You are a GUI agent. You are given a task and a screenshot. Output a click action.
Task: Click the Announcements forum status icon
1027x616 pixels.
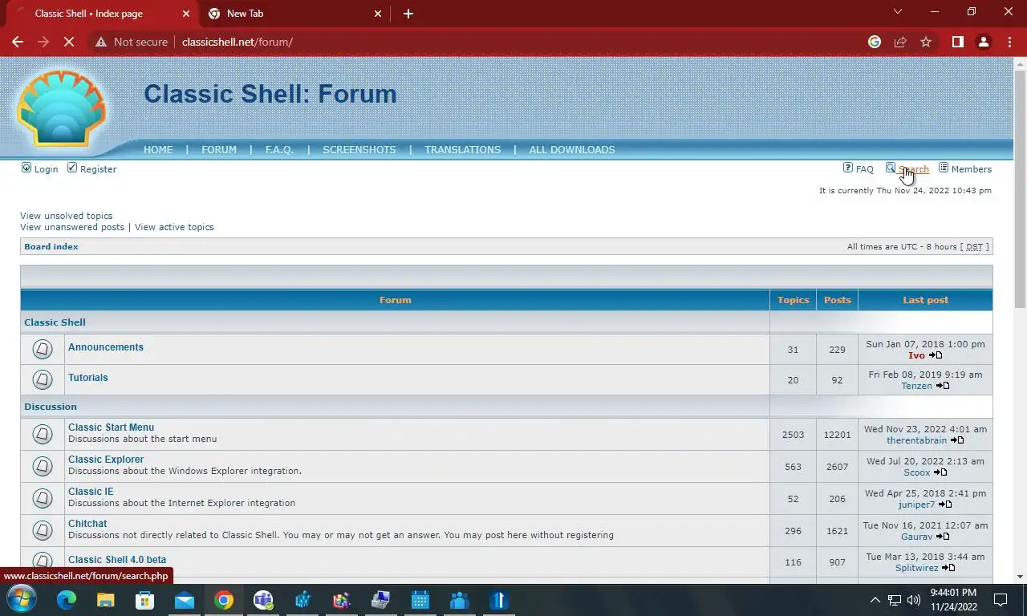[43, 349]
